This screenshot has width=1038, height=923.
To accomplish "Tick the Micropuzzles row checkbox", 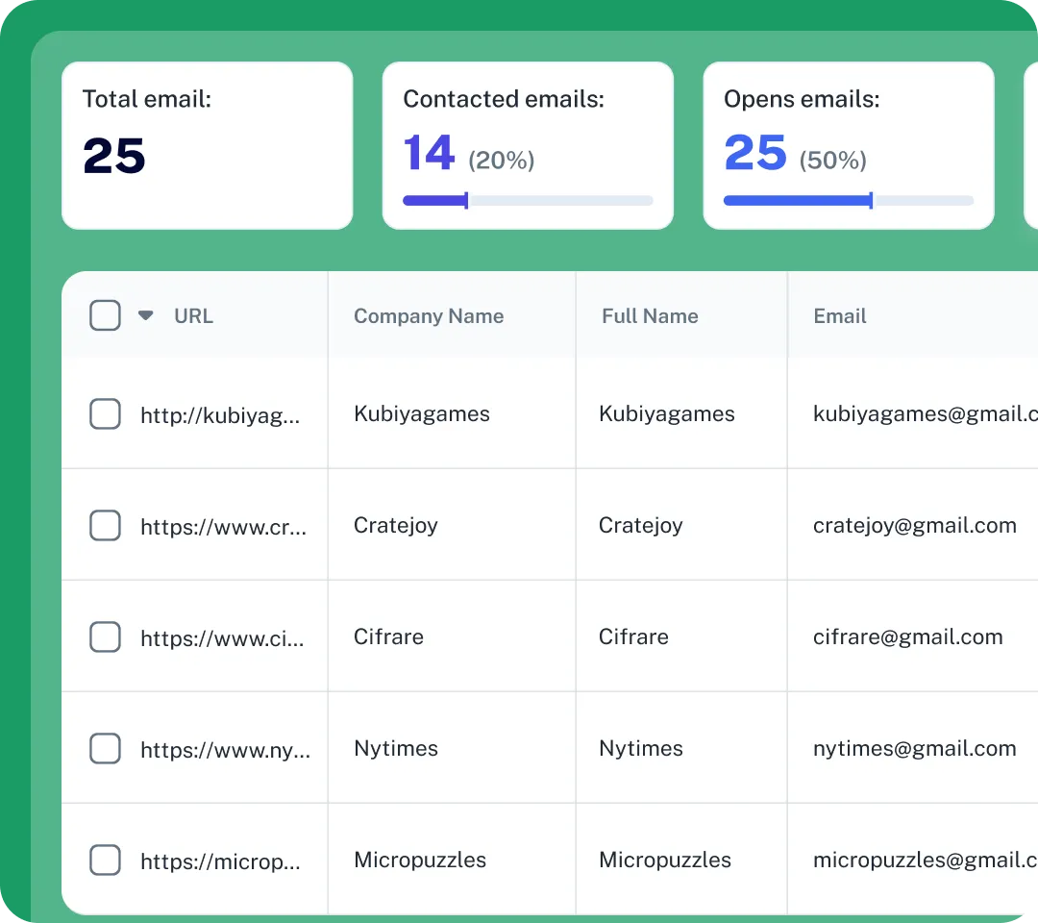I will tap(105, 861).
